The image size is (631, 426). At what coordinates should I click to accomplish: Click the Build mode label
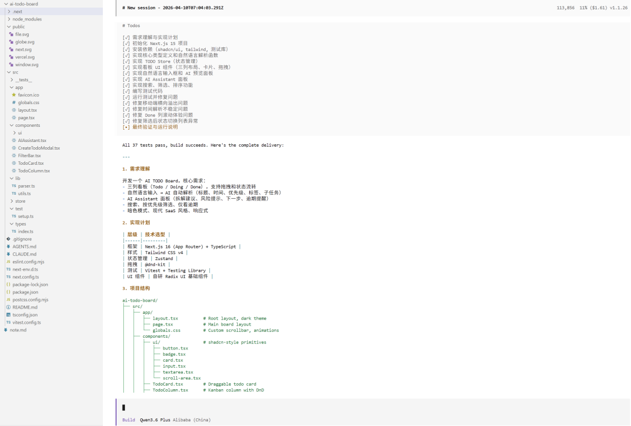(129, 420)
